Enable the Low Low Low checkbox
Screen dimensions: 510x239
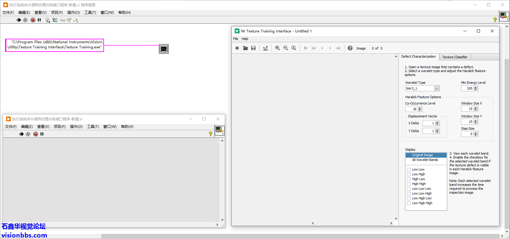409,189
